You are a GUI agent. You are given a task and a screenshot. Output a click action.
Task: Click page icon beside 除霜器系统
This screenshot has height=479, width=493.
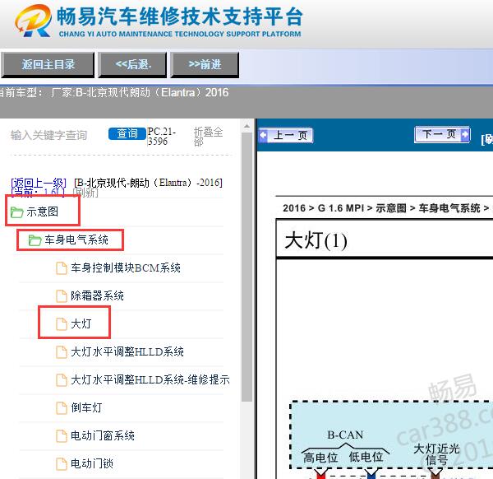(62, 296)
